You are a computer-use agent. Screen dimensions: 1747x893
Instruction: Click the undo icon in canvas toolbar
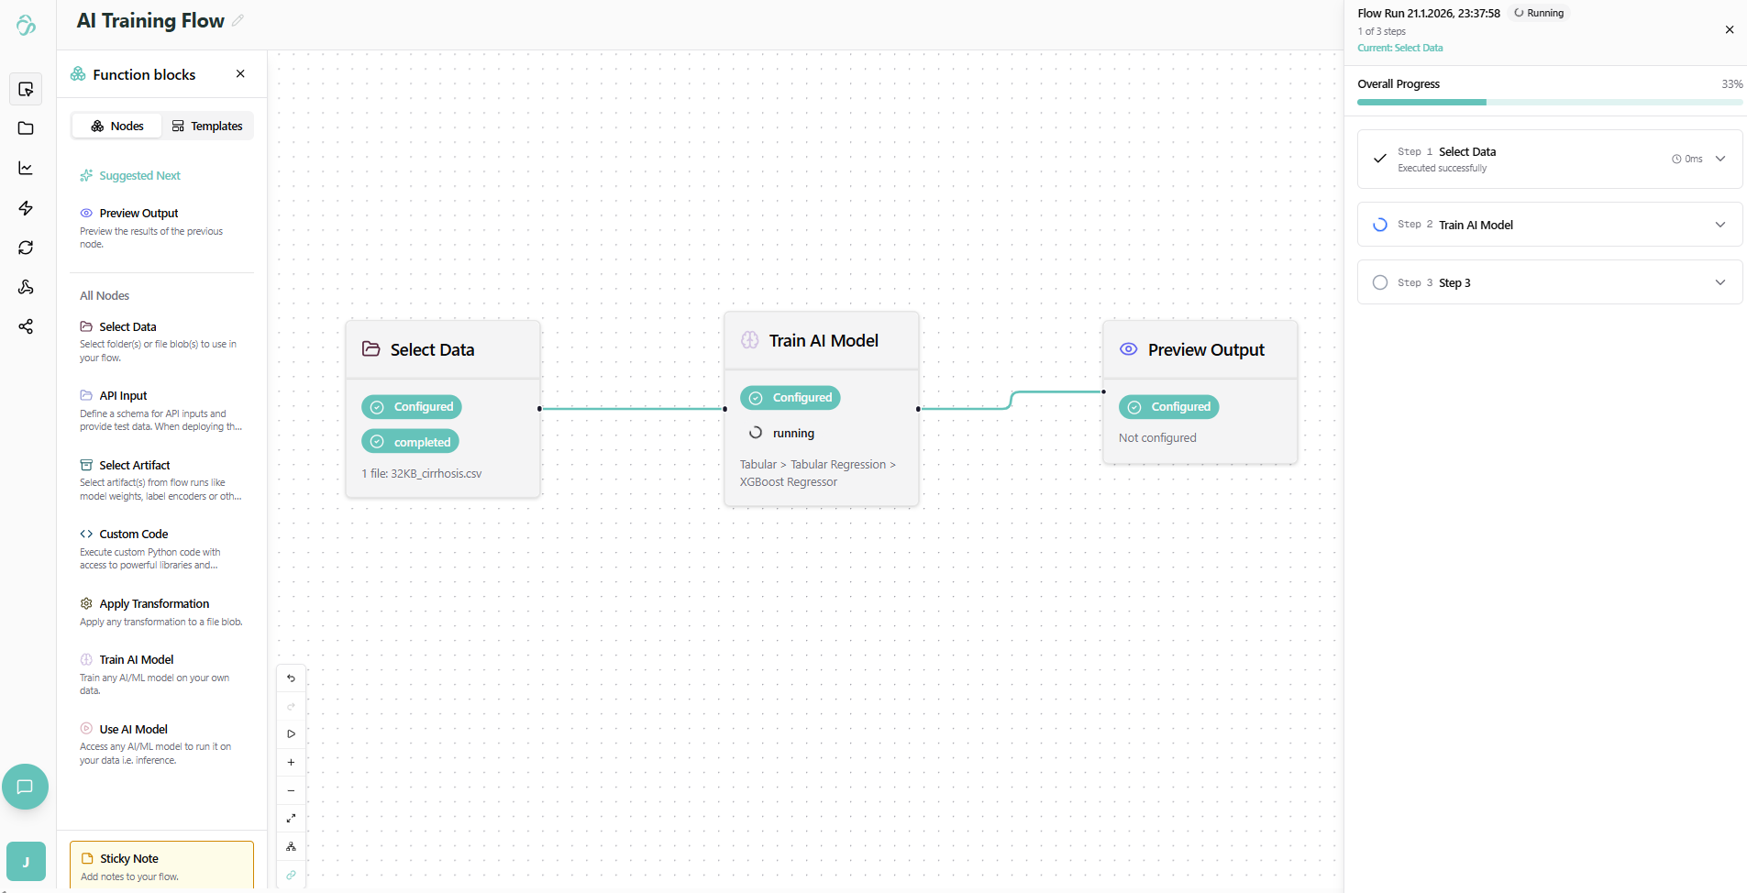tap(291, 678)
